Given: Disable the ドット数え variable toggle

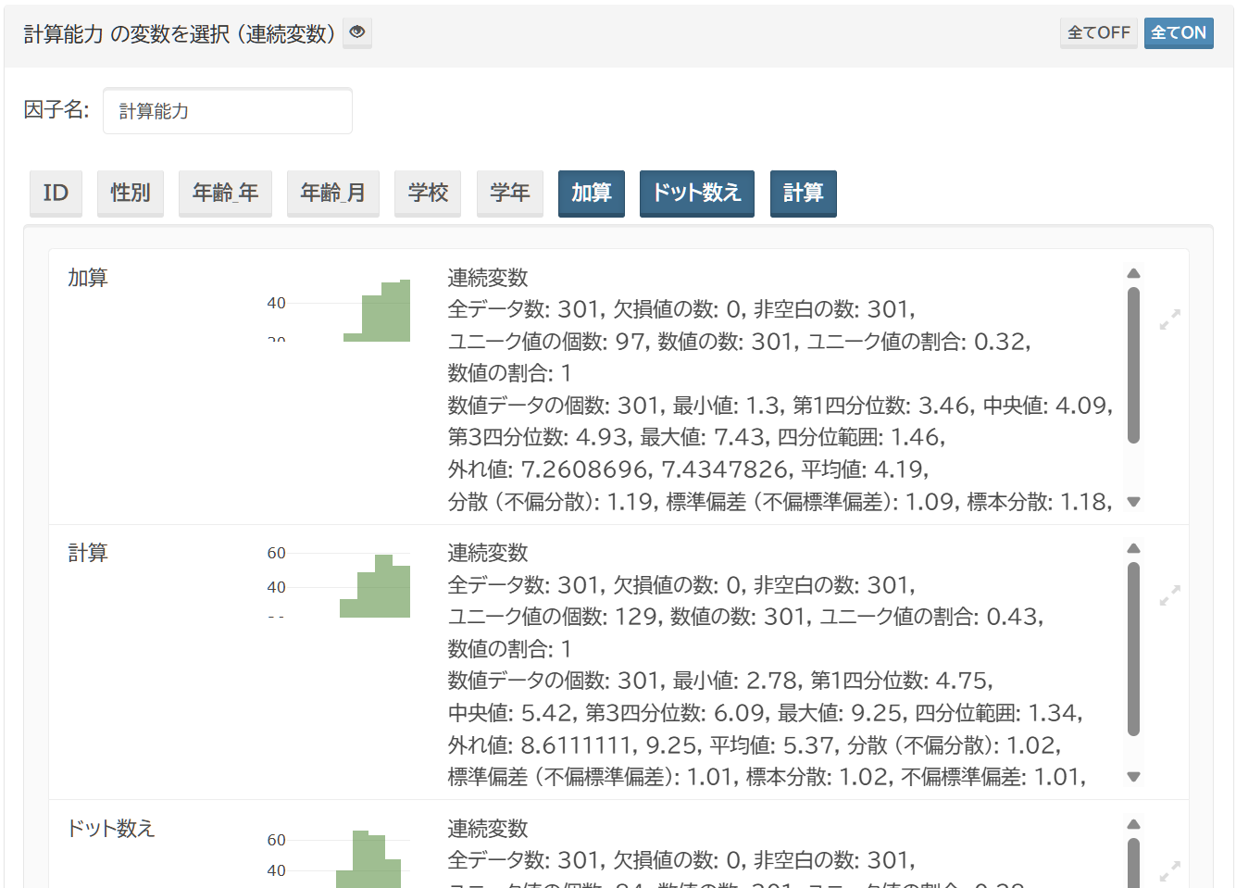Looking at the screenshot, I should [696, 194].
